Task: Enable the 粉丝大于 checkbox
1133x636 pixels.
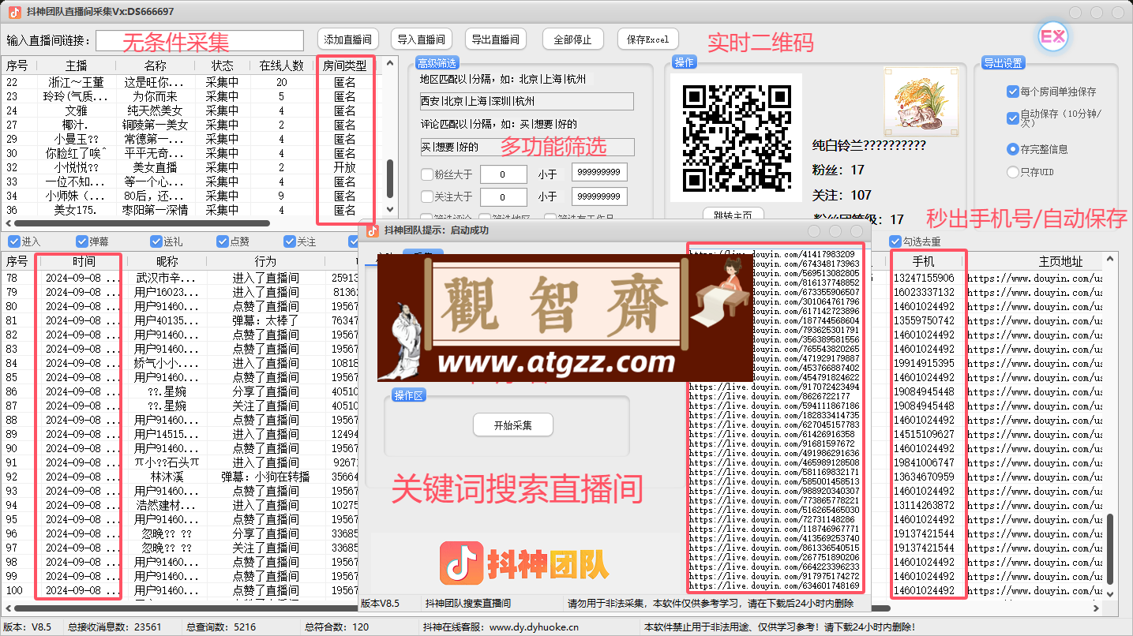Action: tap(427, 174)
